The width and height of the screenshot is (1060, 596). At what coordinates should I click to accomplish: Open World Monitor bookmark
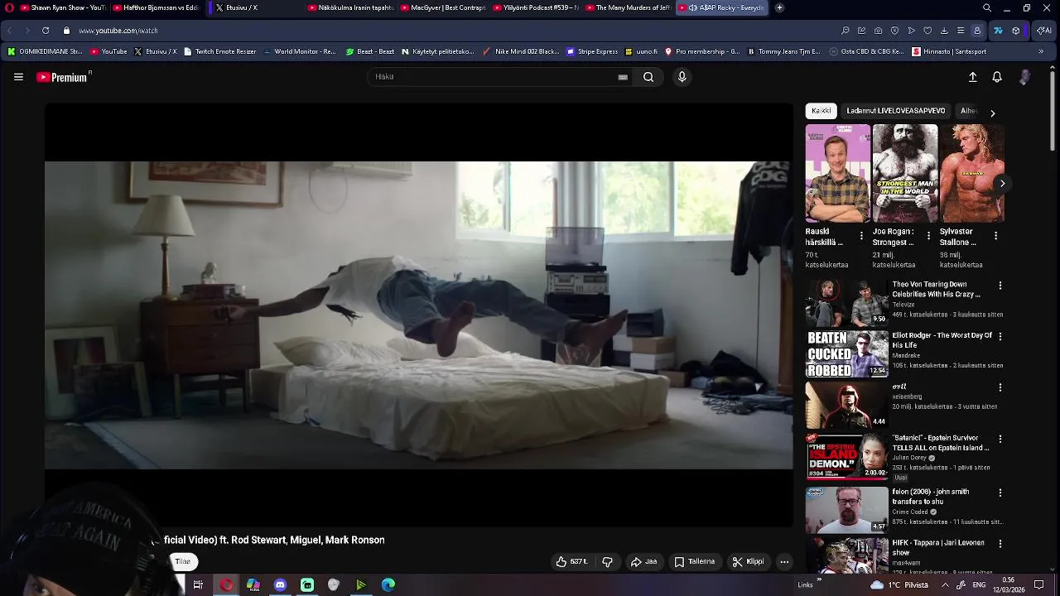click(300, 51)
